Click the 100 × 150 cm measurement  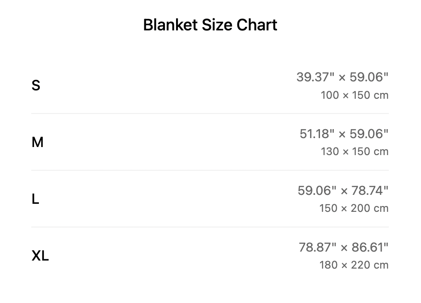pyautogui.click(x=354, y=95)
